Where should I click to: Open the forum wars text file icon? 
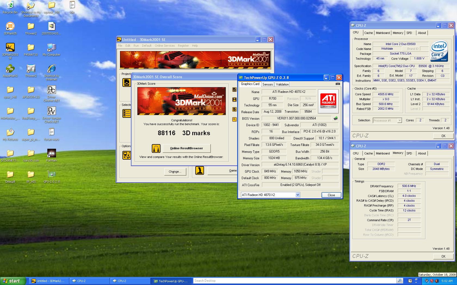coord(51,132)
